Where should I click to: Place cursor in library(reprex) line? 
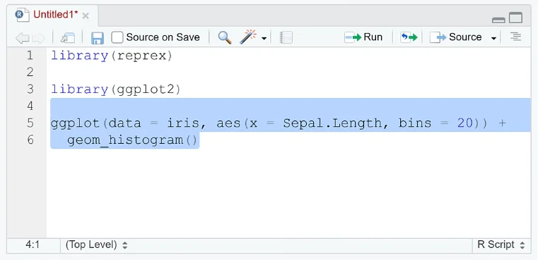tap(112, 56)
